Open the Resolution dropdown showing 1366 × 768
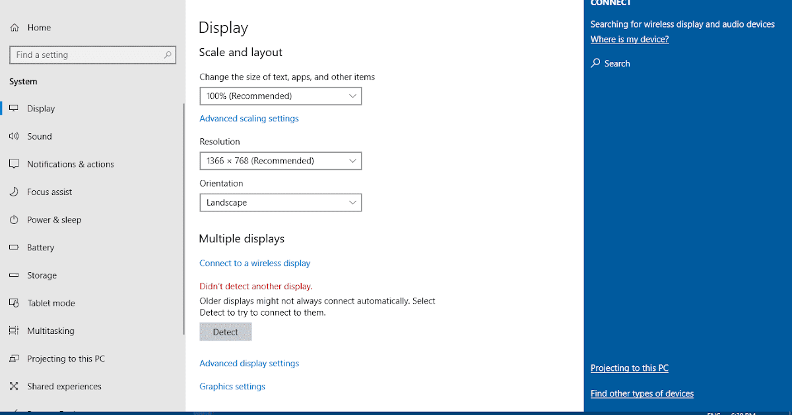 280,161
